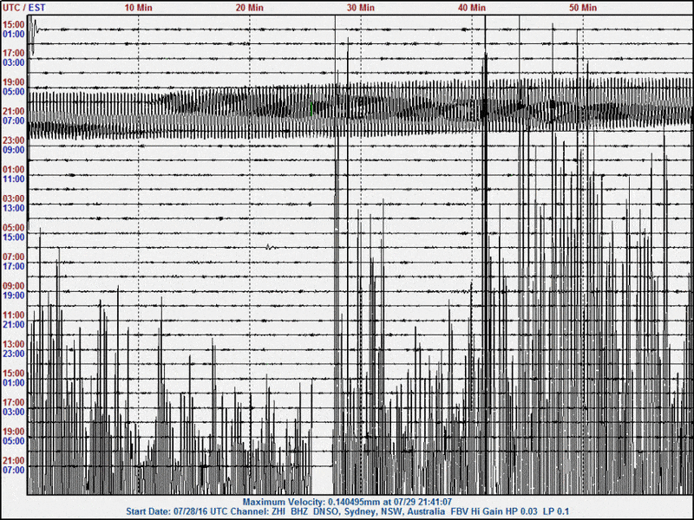Select the 10 Min column marker
694x520 pixels.
tap(137, 7)
